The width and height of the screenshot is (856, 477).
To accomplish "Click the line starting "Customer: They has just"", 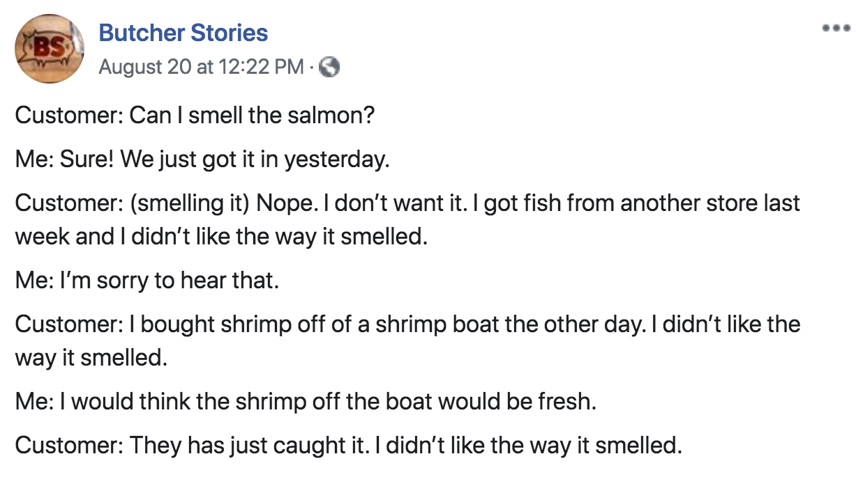I will [348, 446].
